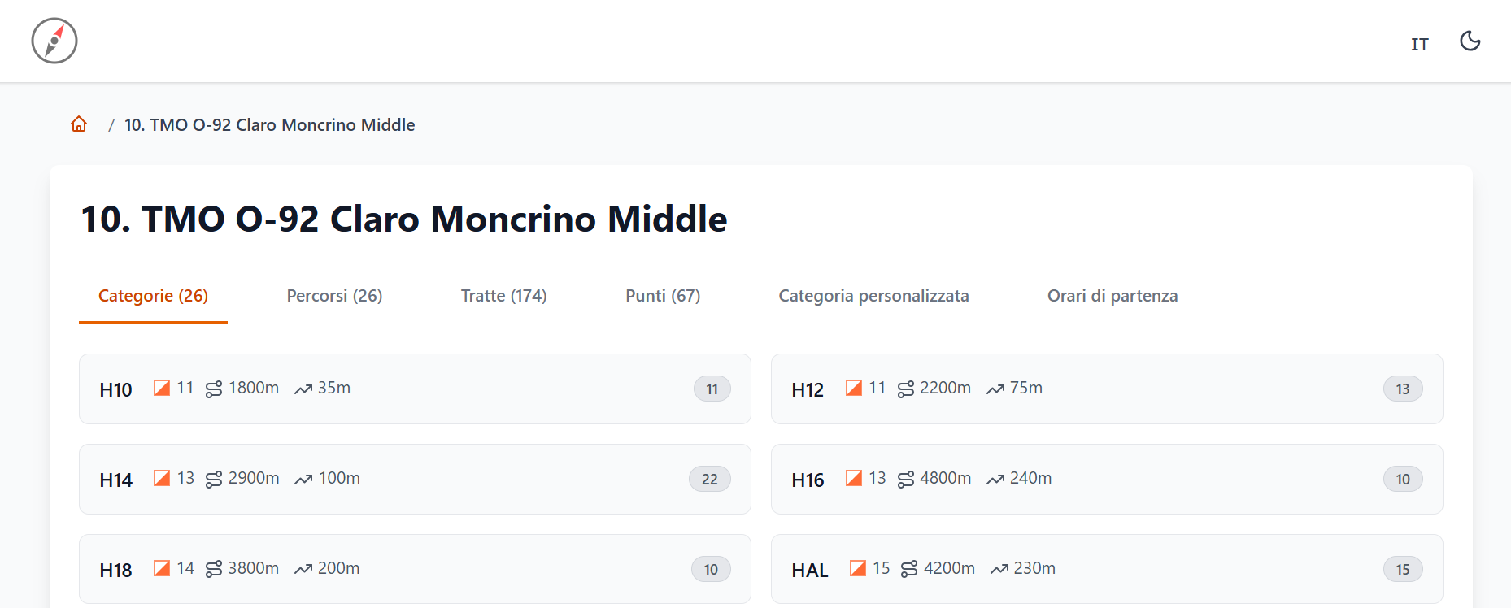Click the compass logo icon
The image size is (1511, 608).
(x=54, y=41)
